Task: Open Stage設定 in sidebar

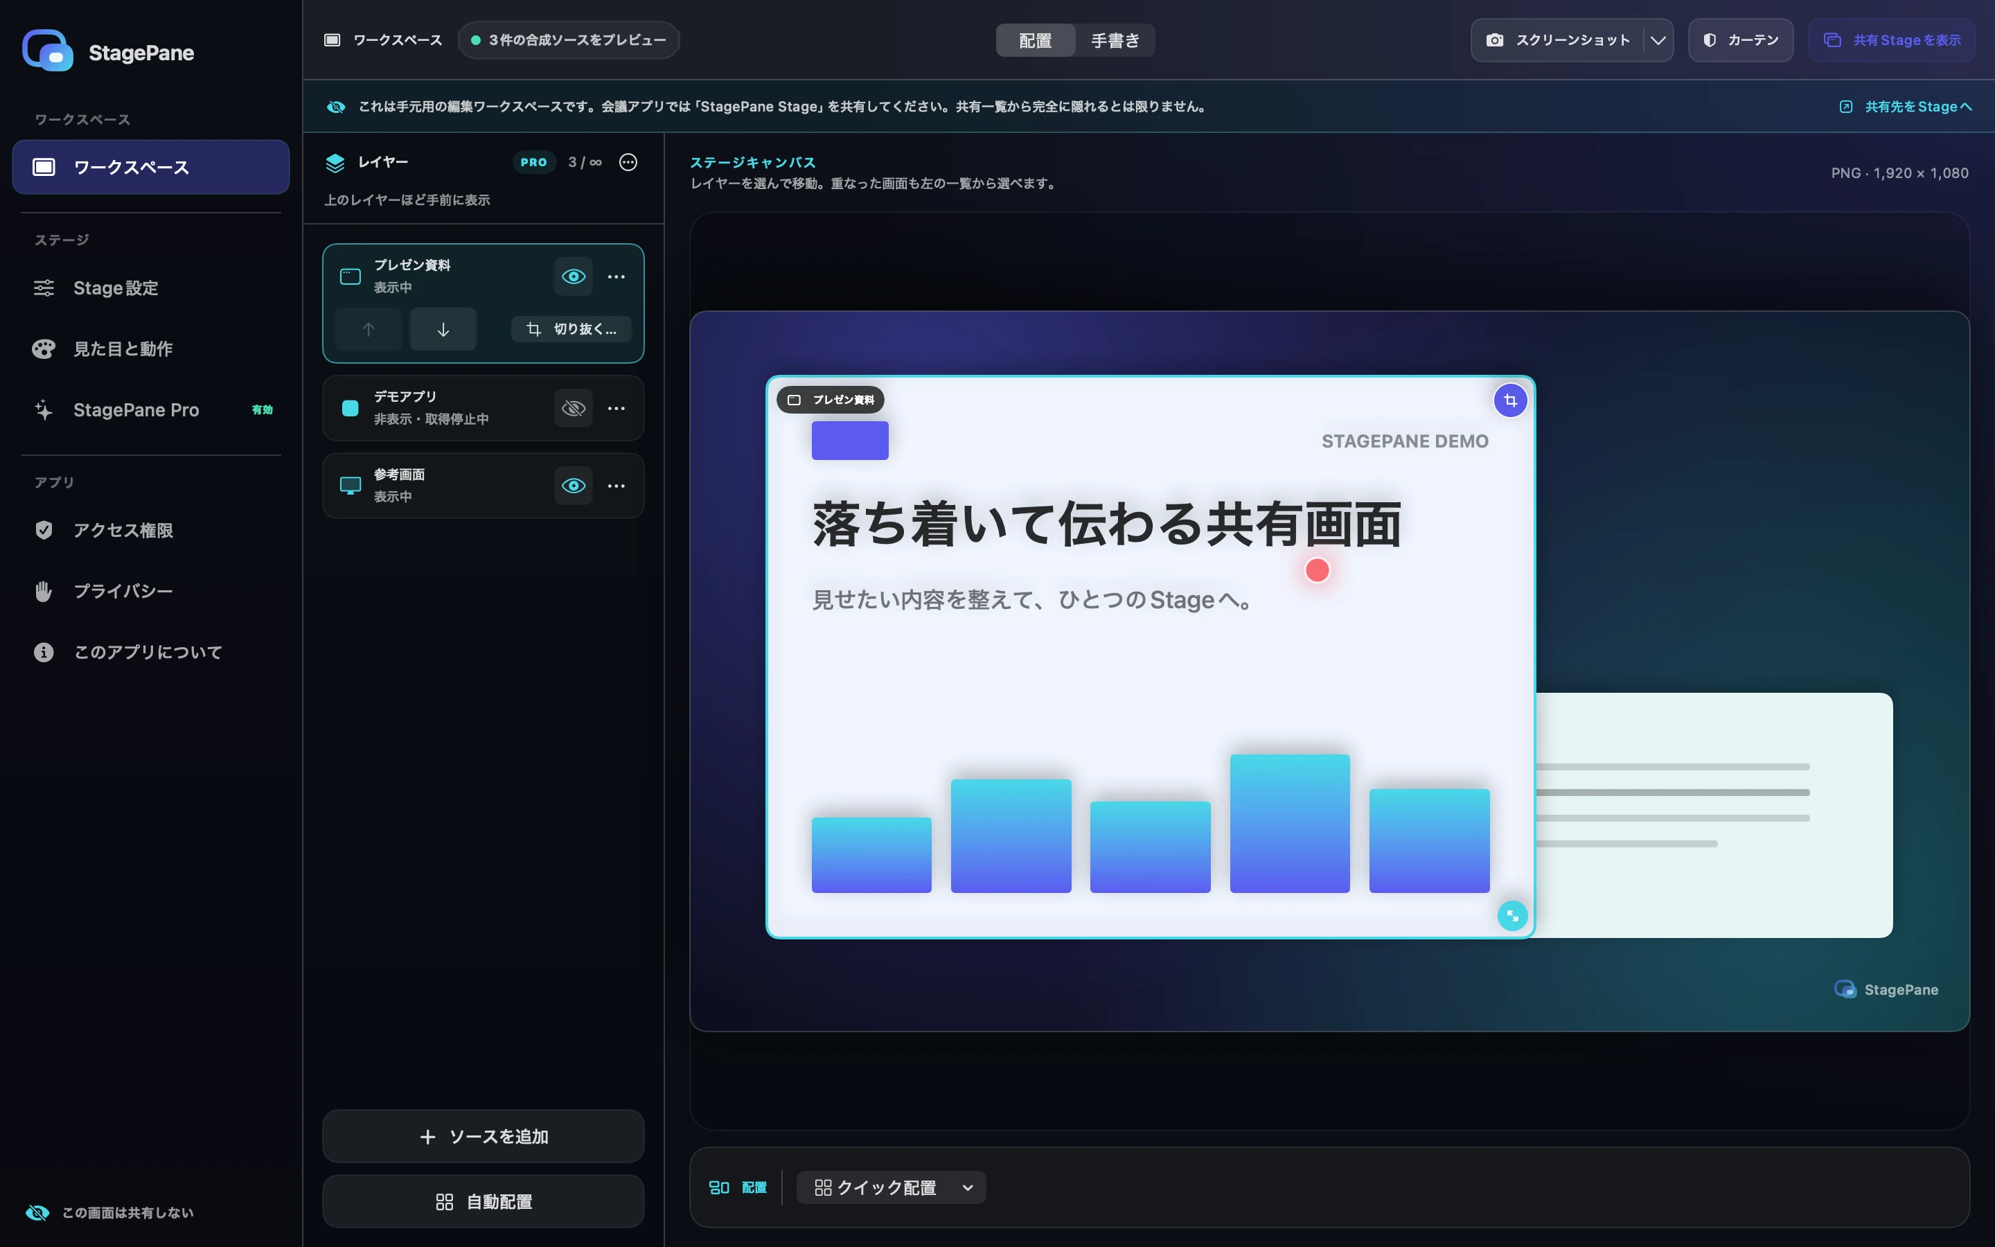Action: pyautogui.click(x=151, y=288)
